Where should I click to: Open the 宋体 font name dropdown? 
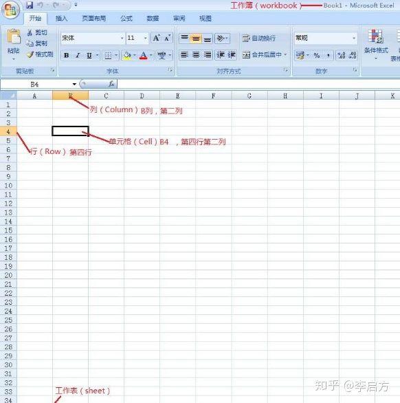[x=122, y=38]
